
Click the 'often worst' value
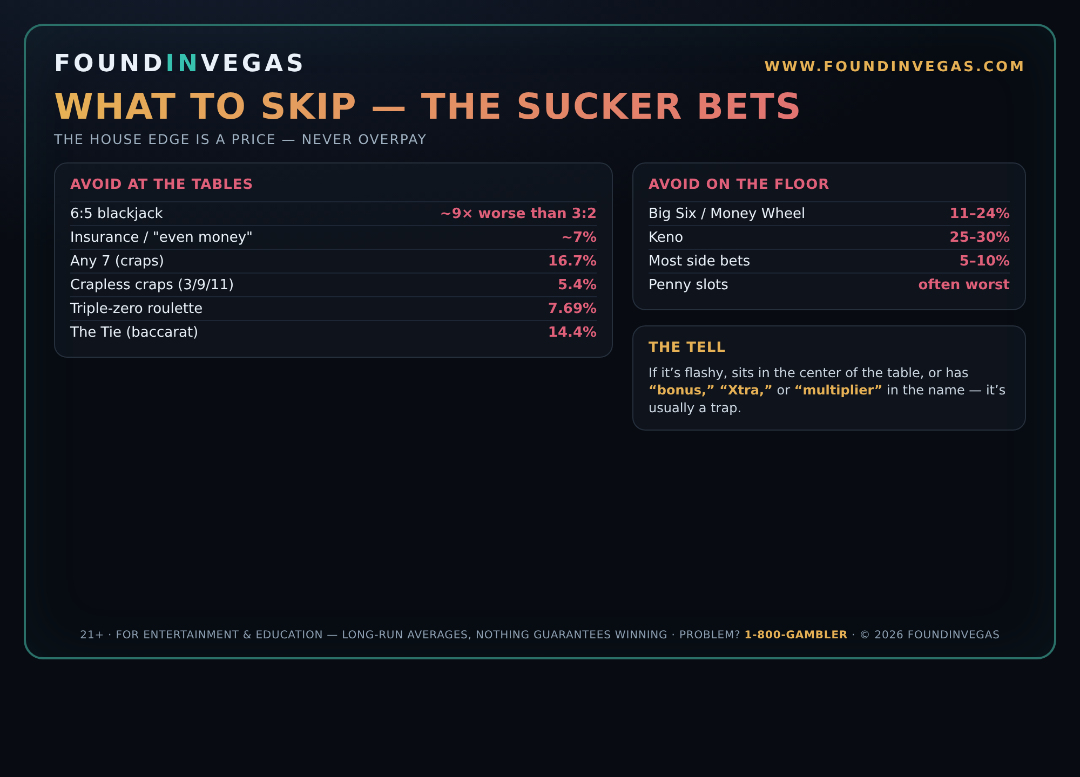pos(964,285)
